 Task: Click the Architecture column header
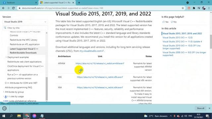(64, 56)
